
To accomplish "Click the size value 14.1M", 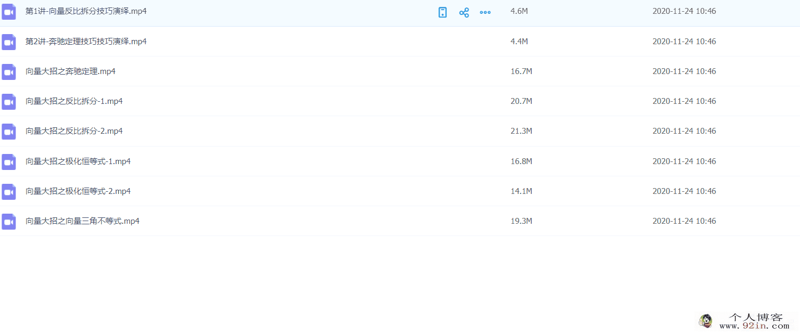I will [521, 191].
